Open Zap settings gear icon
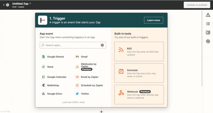The height and width of the screenshot is (113, 213). pyautogui.click(x=208, y=41)
